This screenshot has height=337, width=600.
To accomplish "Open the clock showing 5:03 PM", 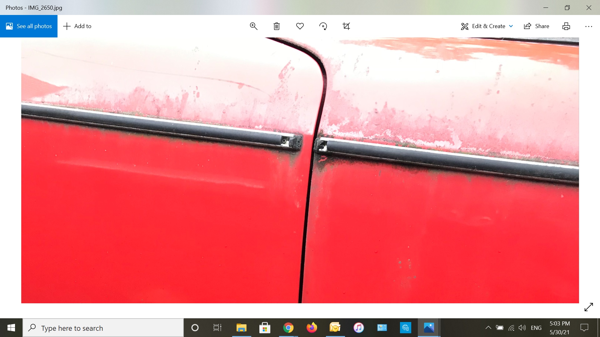I will [560, 328].
